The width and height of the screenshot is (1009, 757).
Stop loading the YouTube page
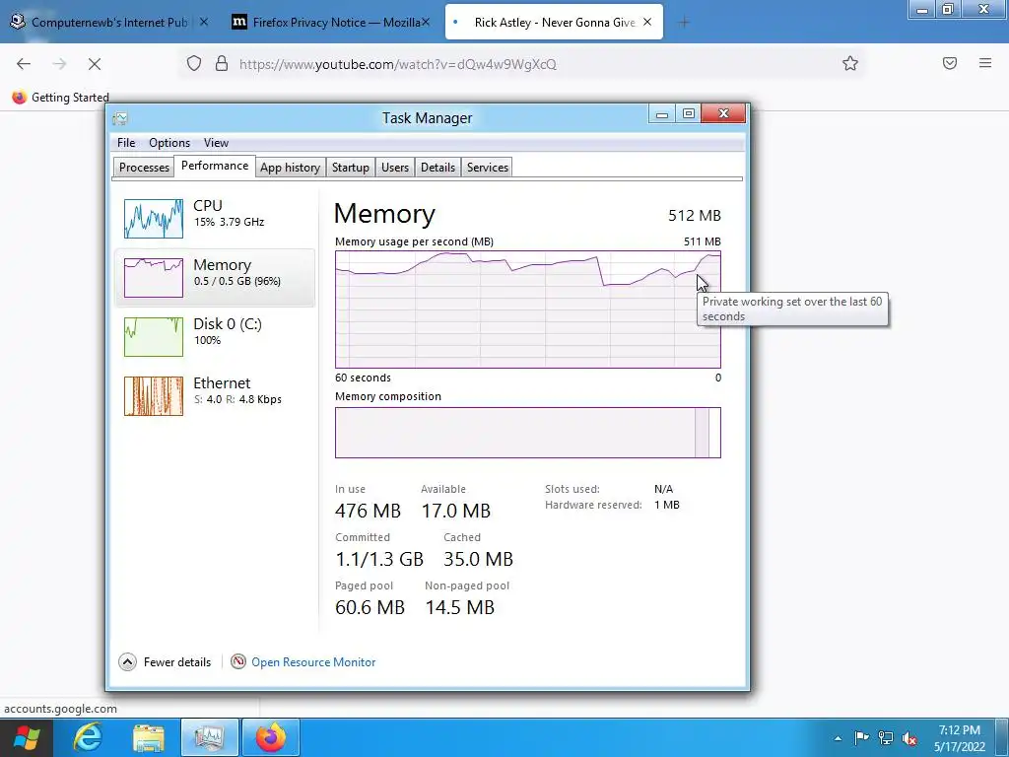(x=94, y=64)
